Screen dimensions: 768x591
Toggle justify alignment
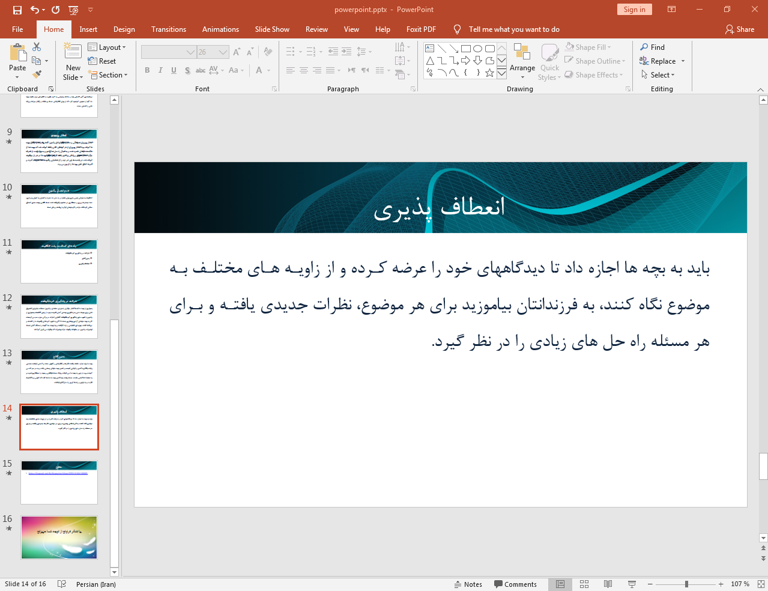pos(330,70)
